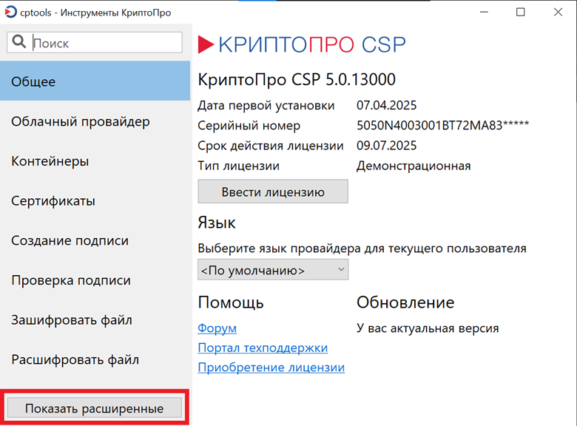Maximize the cptools window

point(520,12)
